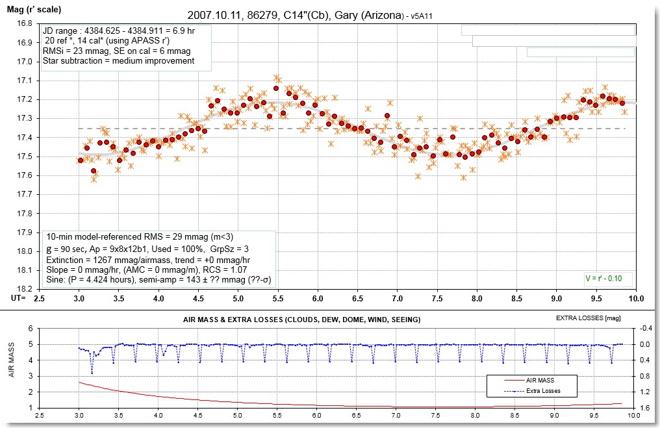Click the brightest red data point near UT 5.5
The width and height of the screenshot is (660, 428).
(276, 88)
